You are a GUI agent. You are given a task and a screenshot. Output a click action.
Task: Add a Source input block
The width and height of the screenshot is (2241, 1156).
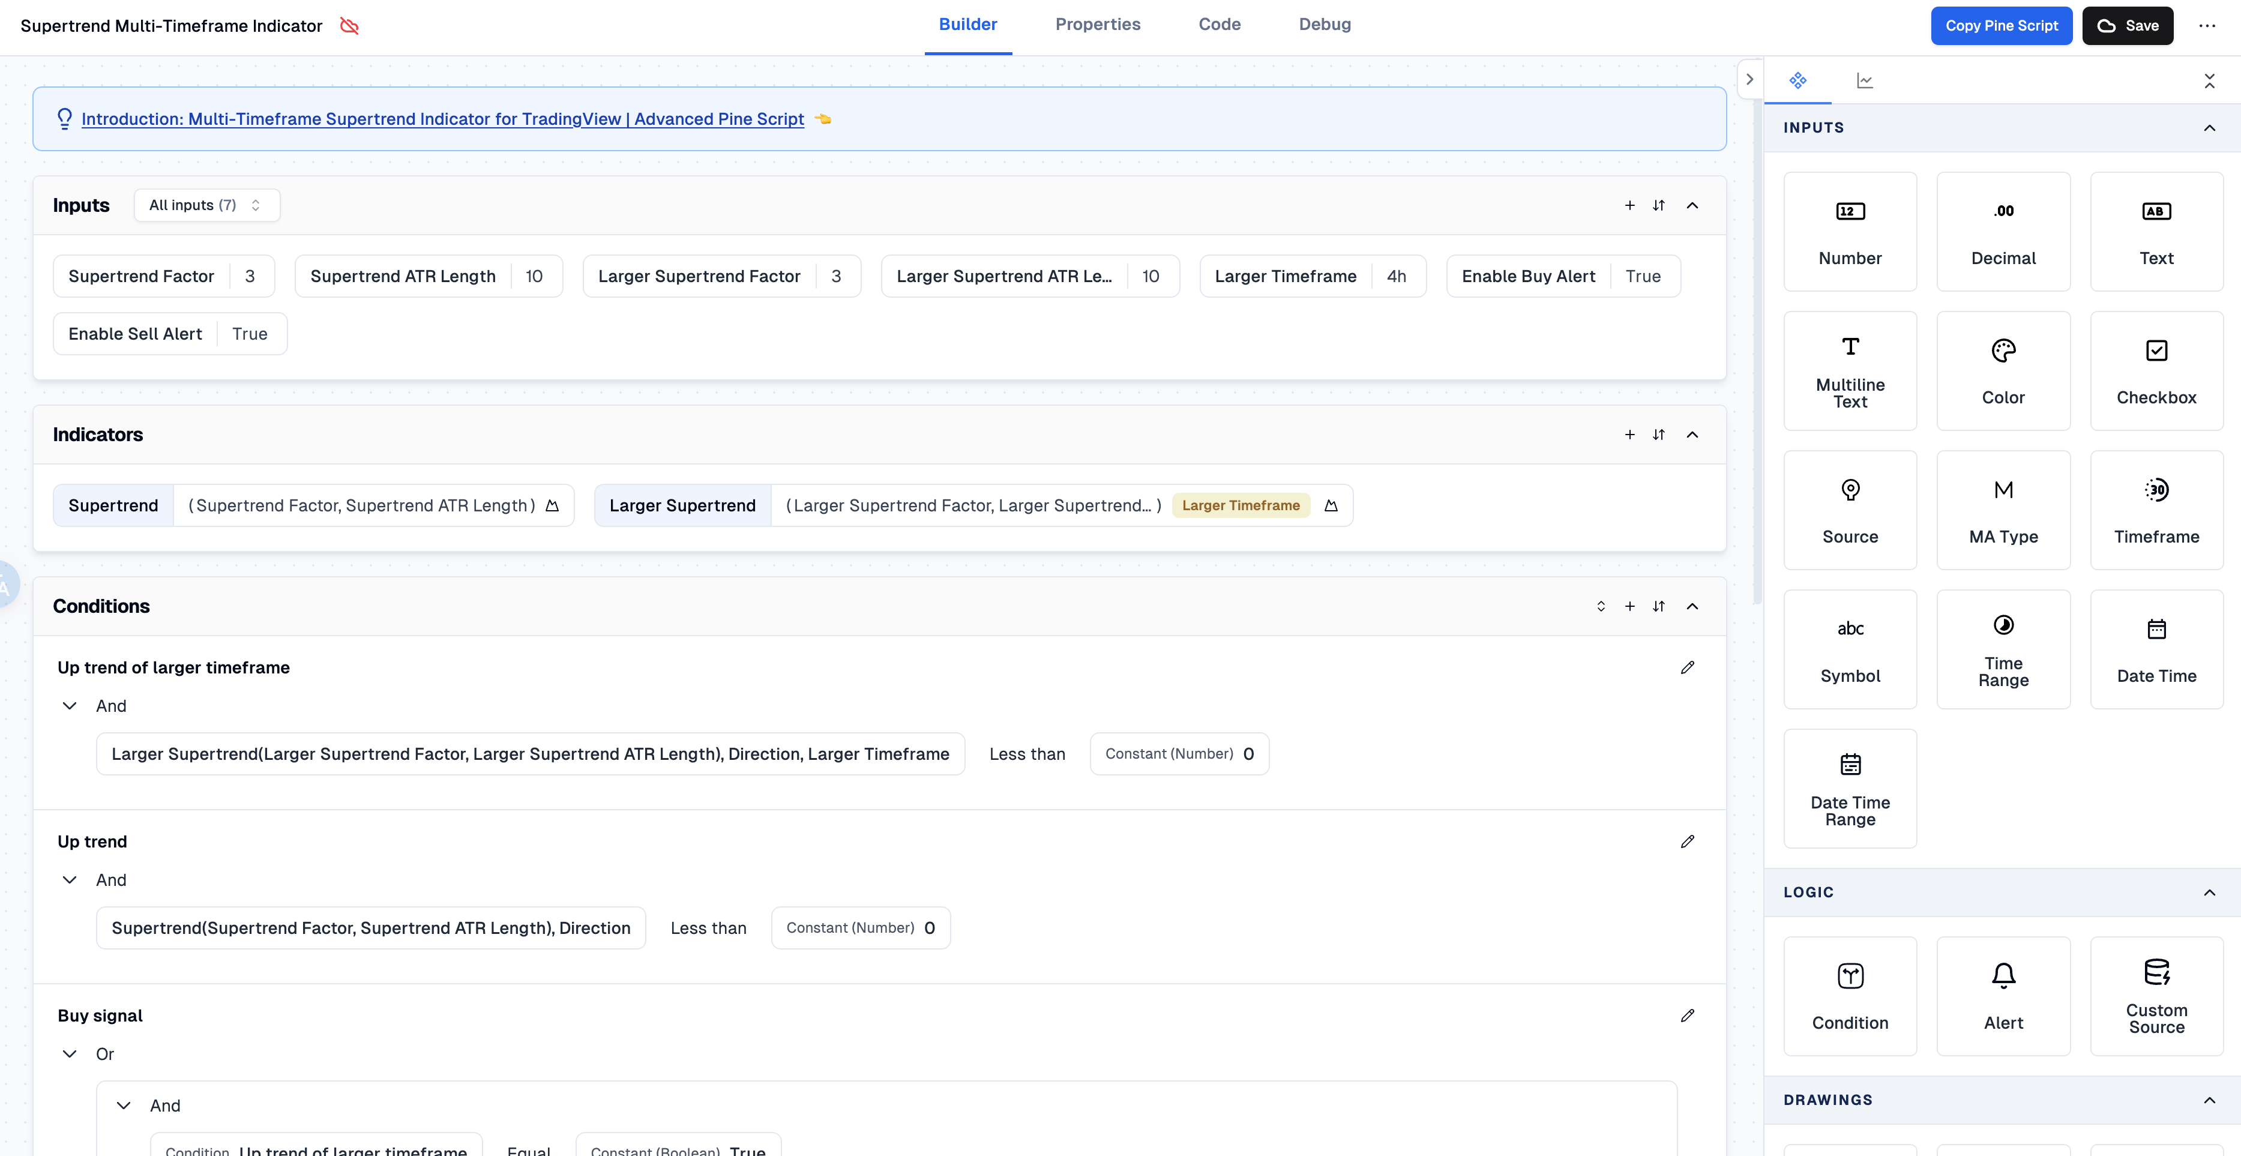(1850, 510)
